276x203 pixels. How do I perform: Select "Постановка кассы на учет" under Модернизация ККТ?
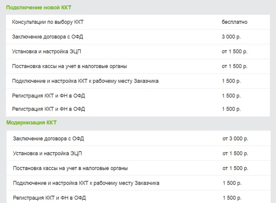[71, 168]
